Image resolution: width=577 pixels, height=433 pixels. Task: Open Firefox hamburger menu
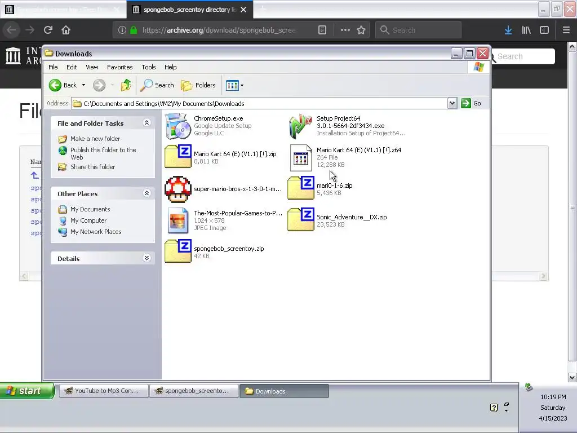coord(566,30)
